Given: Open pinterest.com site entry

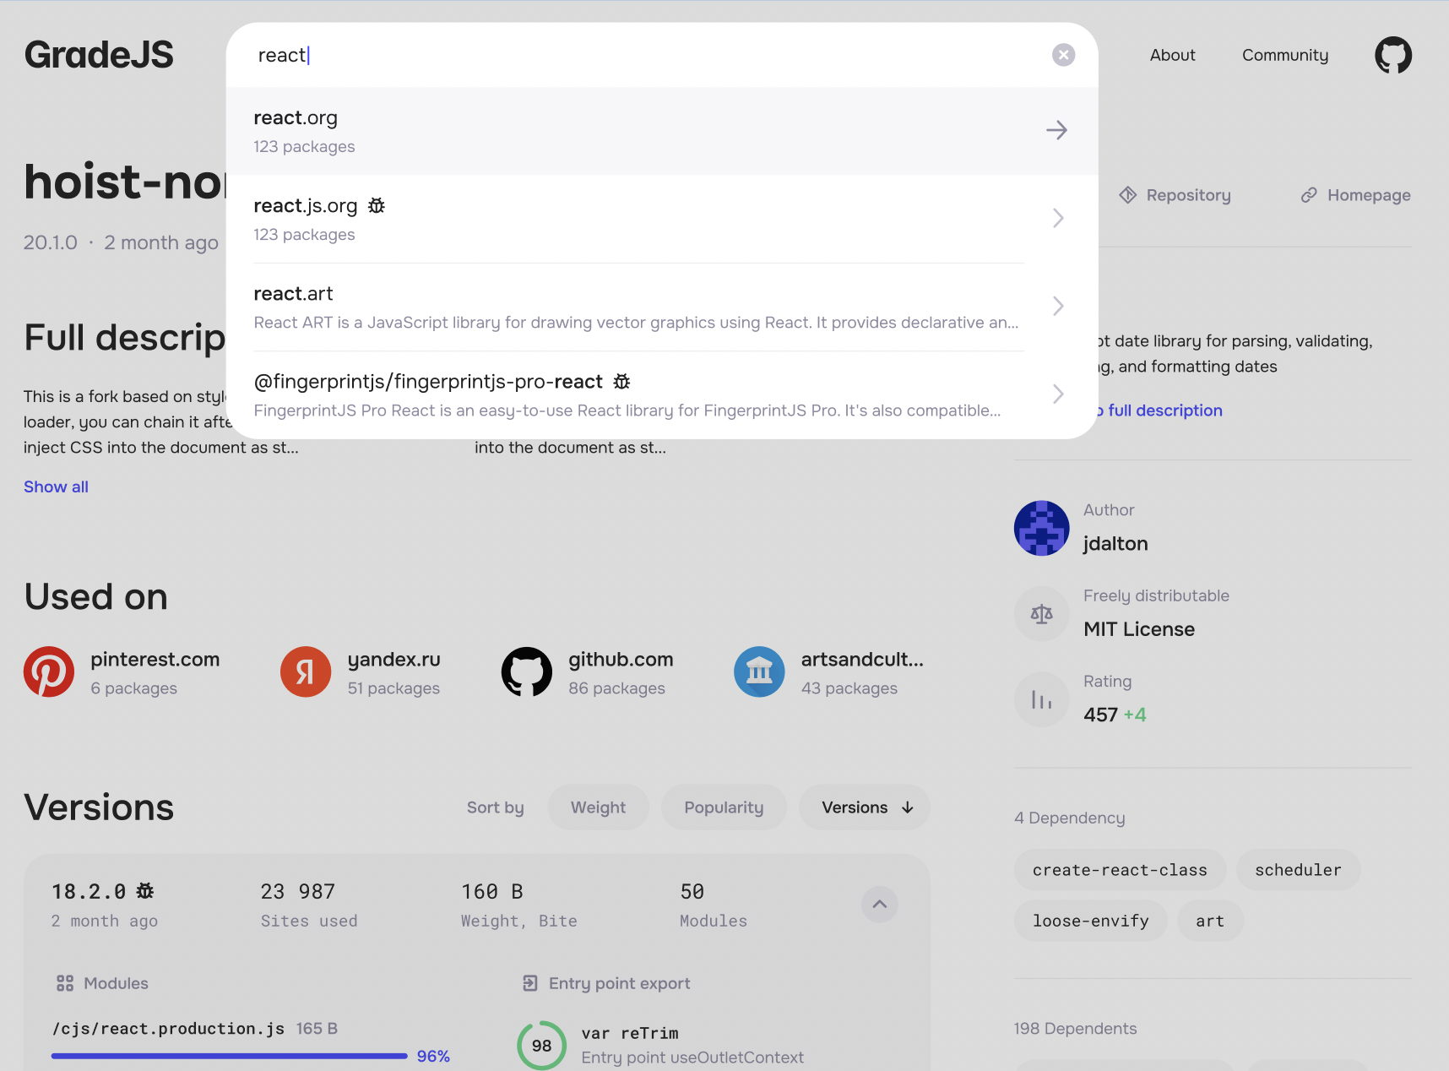Looking at the screenshot, I should 122,672.
